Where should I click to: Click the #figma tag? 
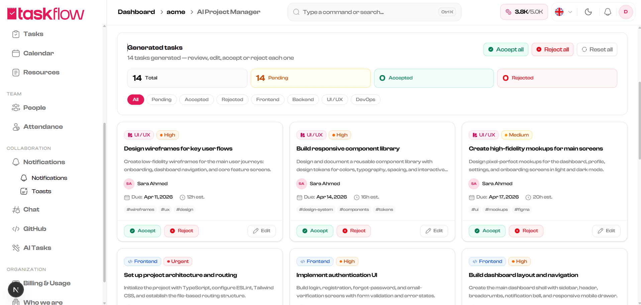(522, 210)
